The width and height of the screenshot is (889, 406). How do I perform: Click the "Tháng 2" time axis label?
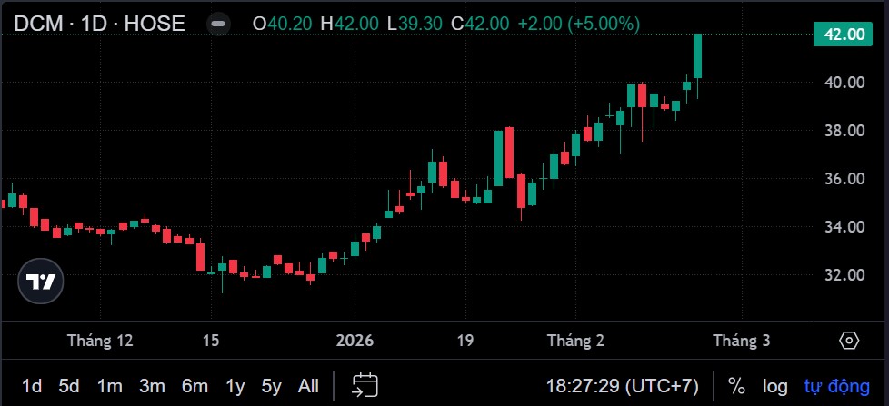(x=575, y=341)
